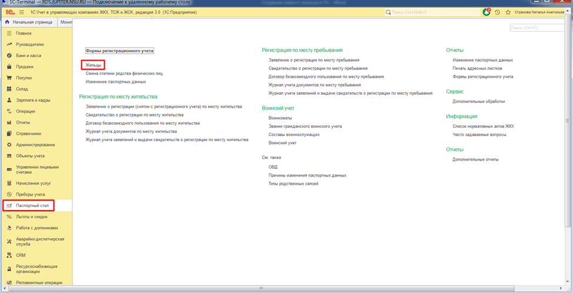Select Паспортный стол in sidebar
This screenshot has height=293, width=573.
32,205
